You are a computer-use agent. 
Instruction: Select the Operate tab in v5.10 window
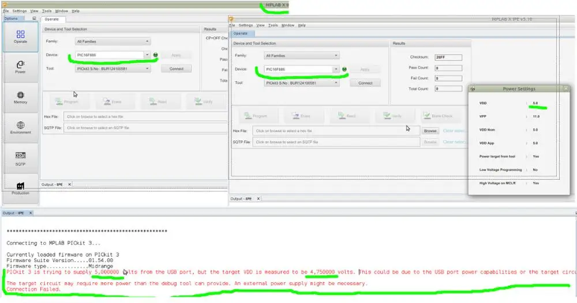(241, 33)
